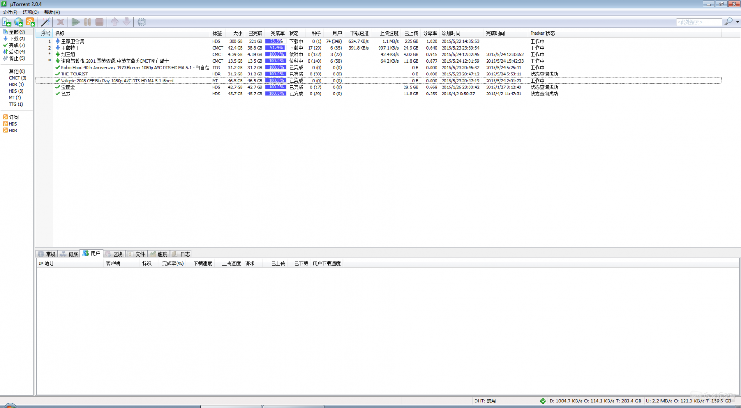Click the Add RSS Feed toolbar icon

click(31, 22)
